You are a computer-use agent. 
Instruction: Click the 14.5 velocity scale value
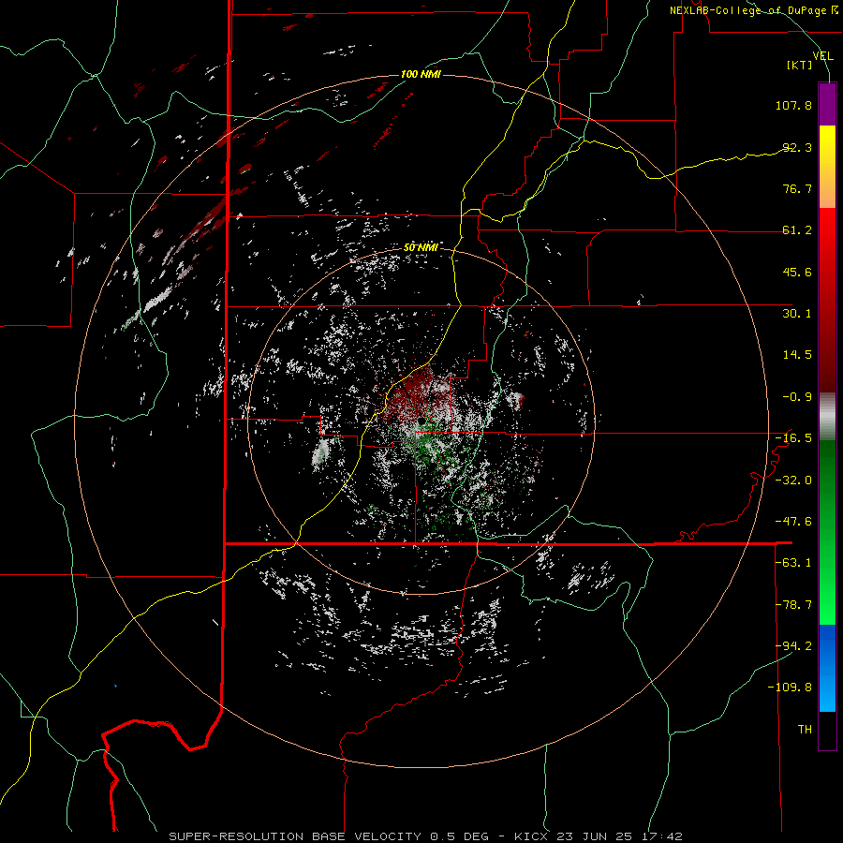tap(797, 355)
